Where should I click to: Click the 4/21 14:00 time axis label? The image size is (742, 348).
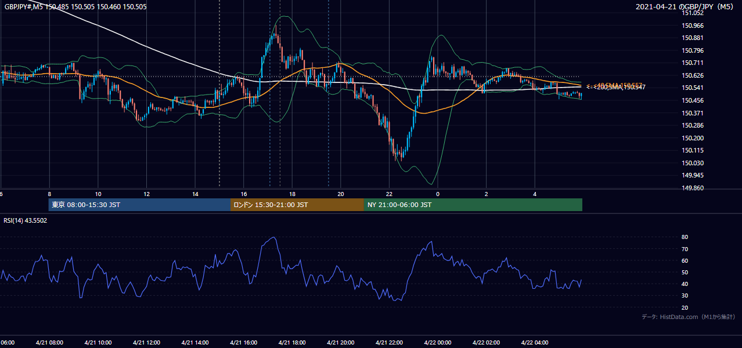click(x=195, y=343)
